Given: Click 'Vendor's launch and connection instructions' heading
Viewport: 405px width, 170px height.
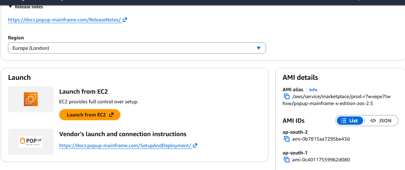Looking at the screenshot, I should pyautogui.click(x=123, y=134).
